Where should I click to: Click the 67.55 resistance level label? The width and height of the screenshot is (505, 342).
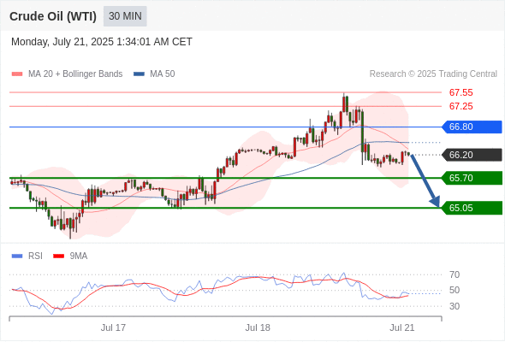(x=460, y=92)
